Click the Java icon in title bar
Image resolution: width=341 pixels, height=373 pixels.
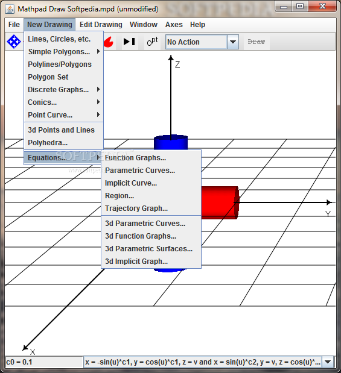point(10,9)
